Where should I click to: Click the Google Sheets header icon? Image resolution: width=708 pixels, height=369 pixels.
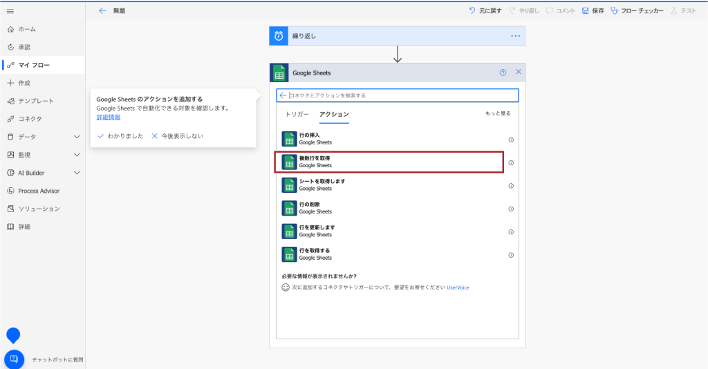pyautogui.click(x=279, y=73)
